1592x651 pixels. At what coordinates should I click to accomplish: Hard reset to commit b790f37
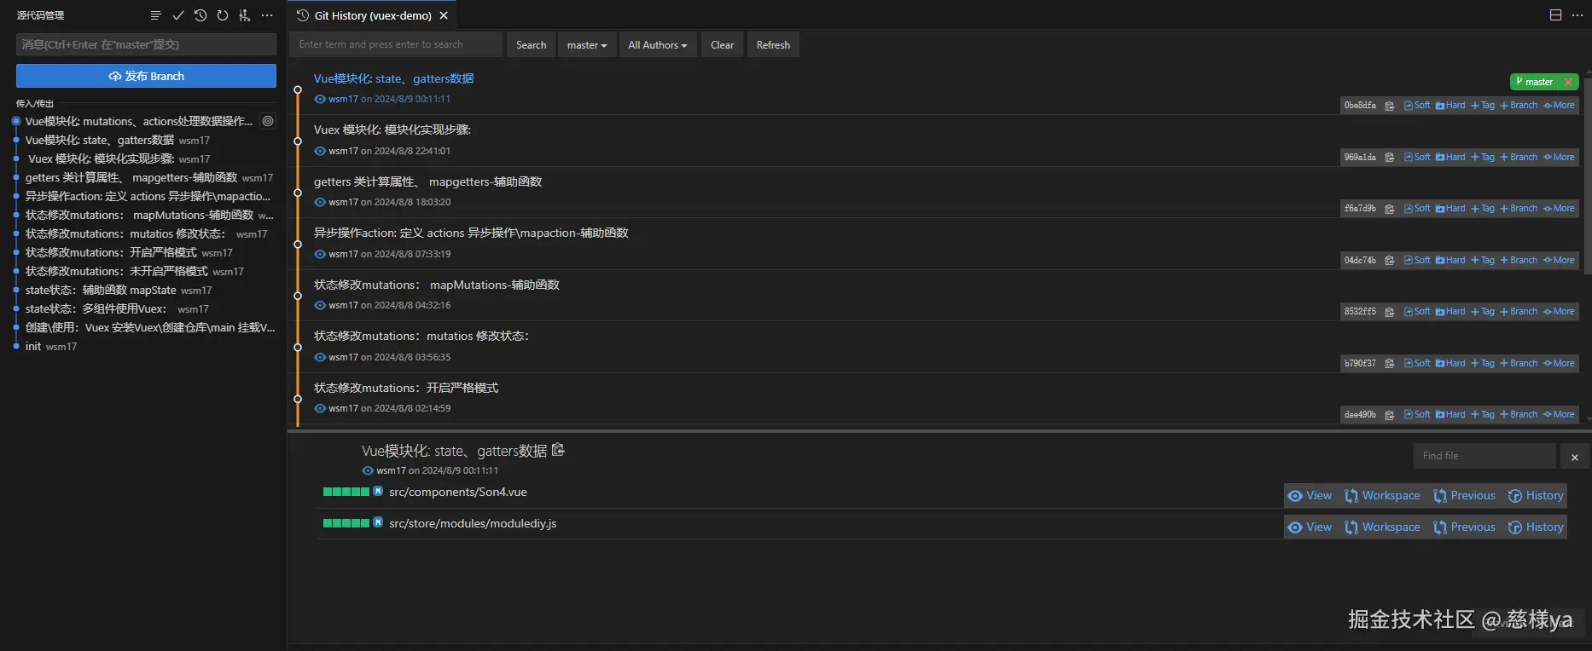tap(1450, 363)
